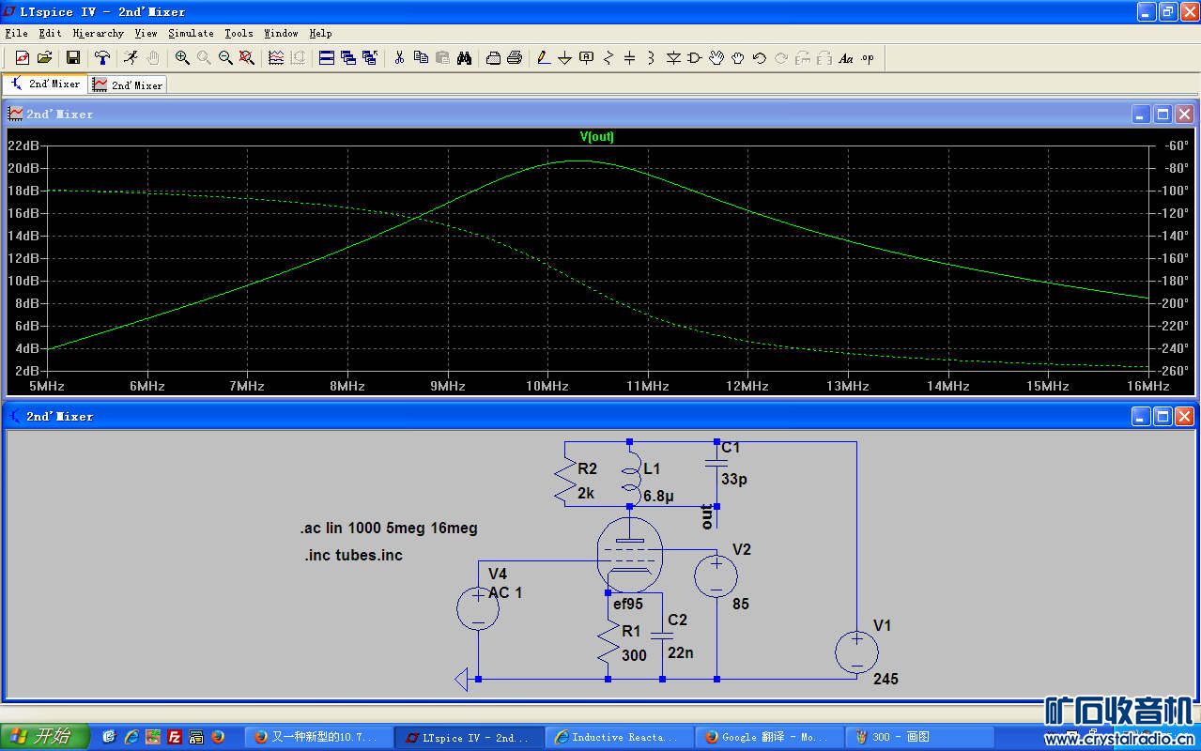Open the View menu
Image resolution: width=1201 pixels, height=751 pixels.
(146, 33)
